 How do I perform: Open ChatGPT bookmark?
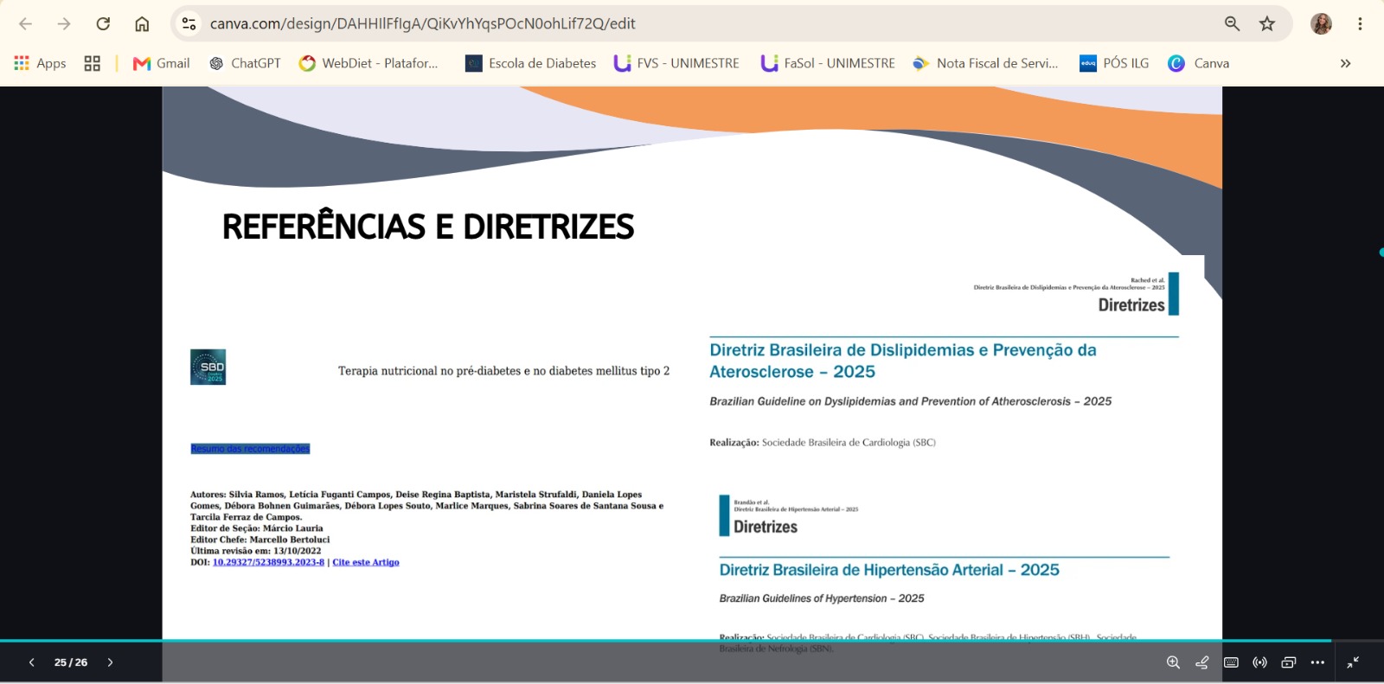[x=246, y=63]
